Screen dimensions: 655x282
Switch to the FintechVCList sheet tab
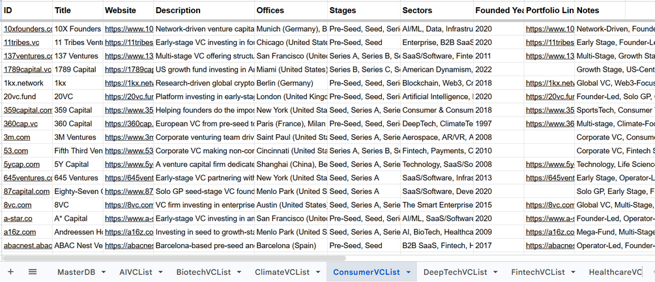[538, 272]
